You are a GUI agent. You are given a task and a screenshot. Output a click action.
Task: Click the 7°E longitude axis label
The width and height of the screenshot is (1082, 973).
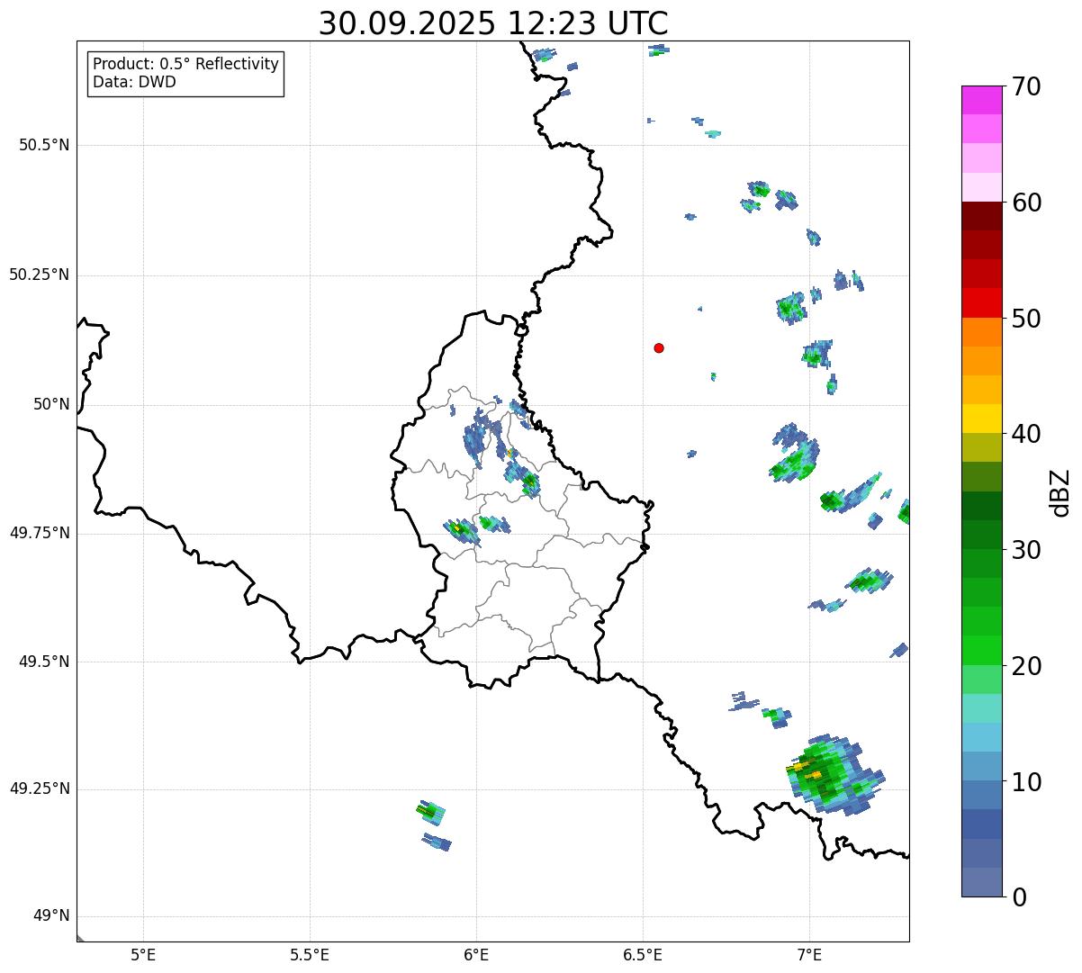coord(809,955)
